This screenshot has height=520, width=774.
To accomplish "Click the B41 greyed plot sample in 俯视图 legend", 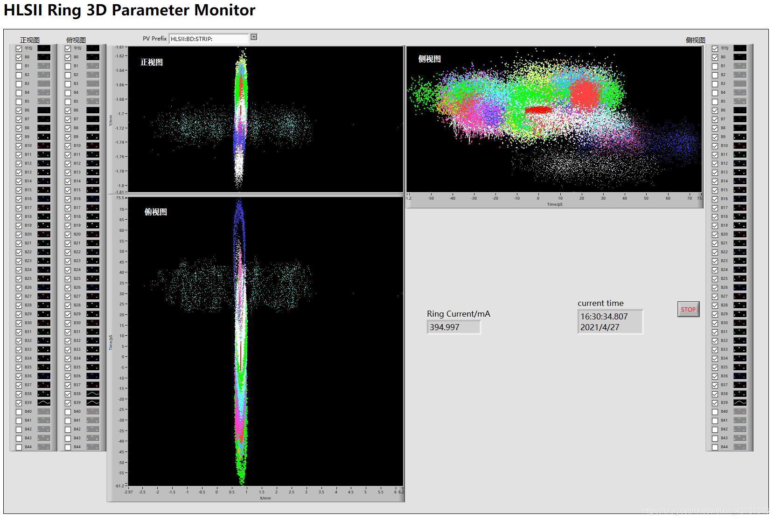I will pyautogui.click(x=93, y=420).
